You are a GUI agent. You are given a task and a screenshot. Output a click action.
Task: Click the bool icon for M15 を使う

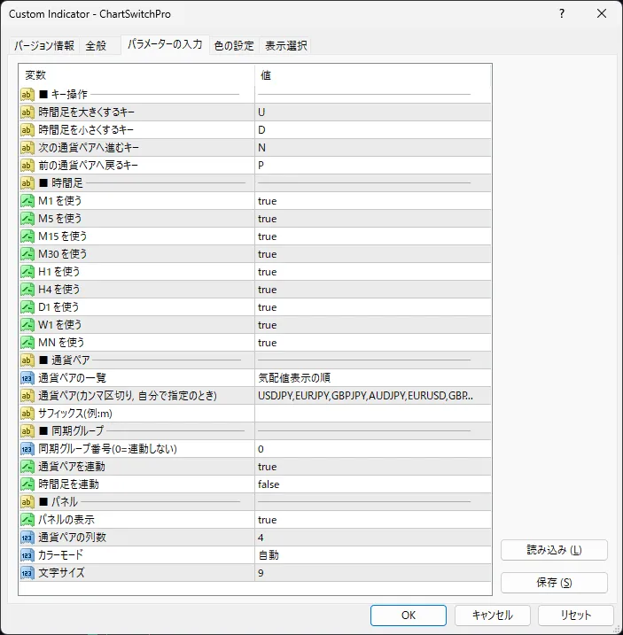coord(27,236)
